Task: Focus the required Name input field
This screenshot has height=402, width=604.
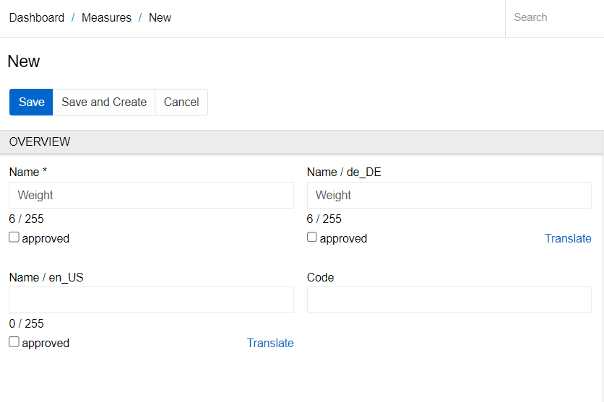Action: click(152, 195)
